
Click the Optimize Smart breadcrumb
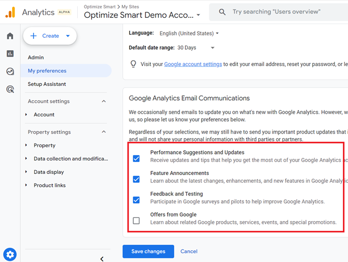pos(100,7)
